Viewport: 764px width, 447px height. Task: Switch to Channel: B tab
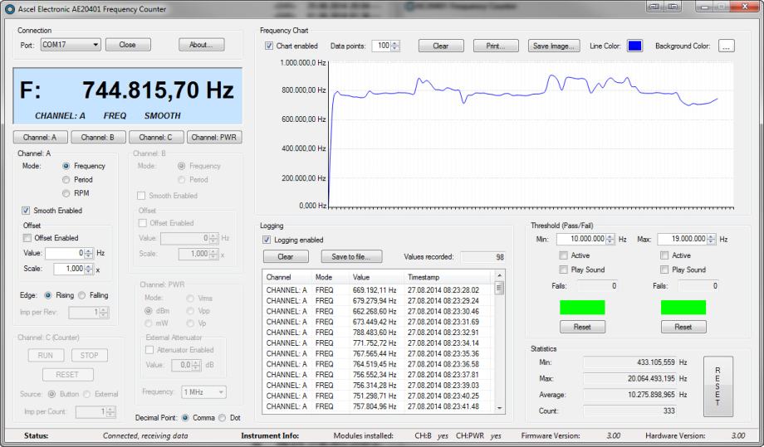pos(98,137)
